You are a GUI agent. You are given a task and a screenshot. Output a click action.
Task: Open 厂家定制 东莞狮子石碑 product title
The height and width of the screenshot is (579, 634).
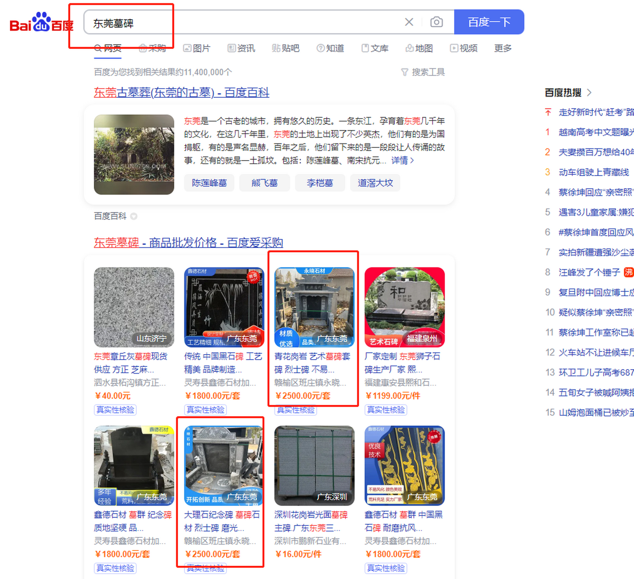[403, 363]
